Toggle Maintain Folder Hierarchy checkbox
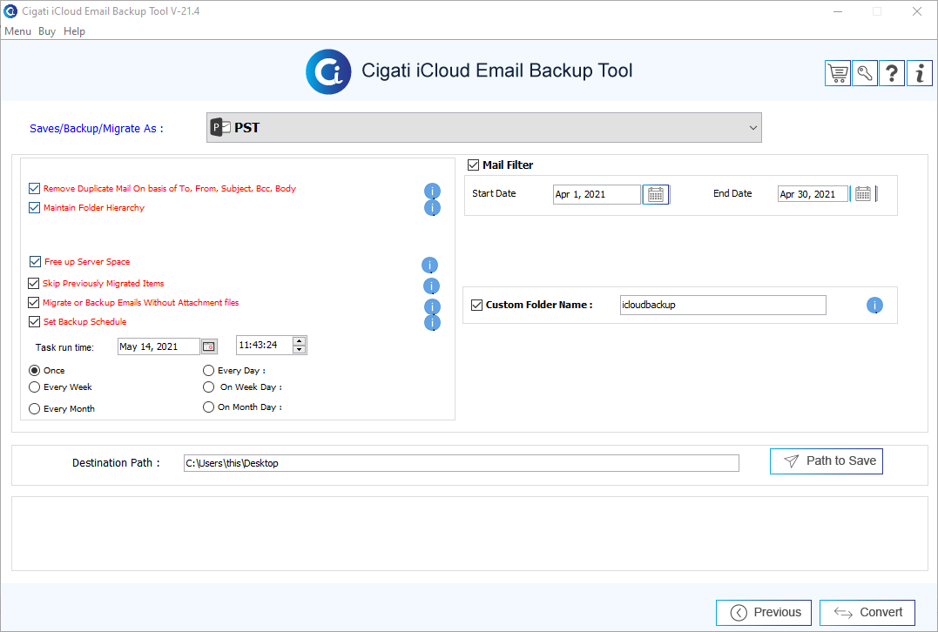The image size is (938, 632). (x=34, y=207)
